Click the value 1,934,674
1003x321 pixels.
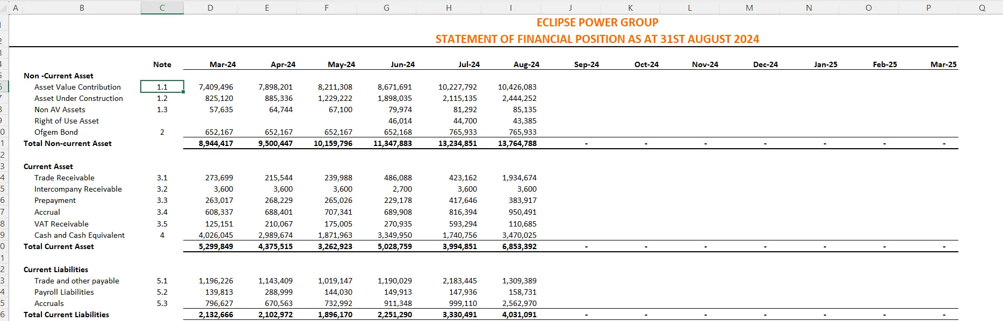point(519,178)
